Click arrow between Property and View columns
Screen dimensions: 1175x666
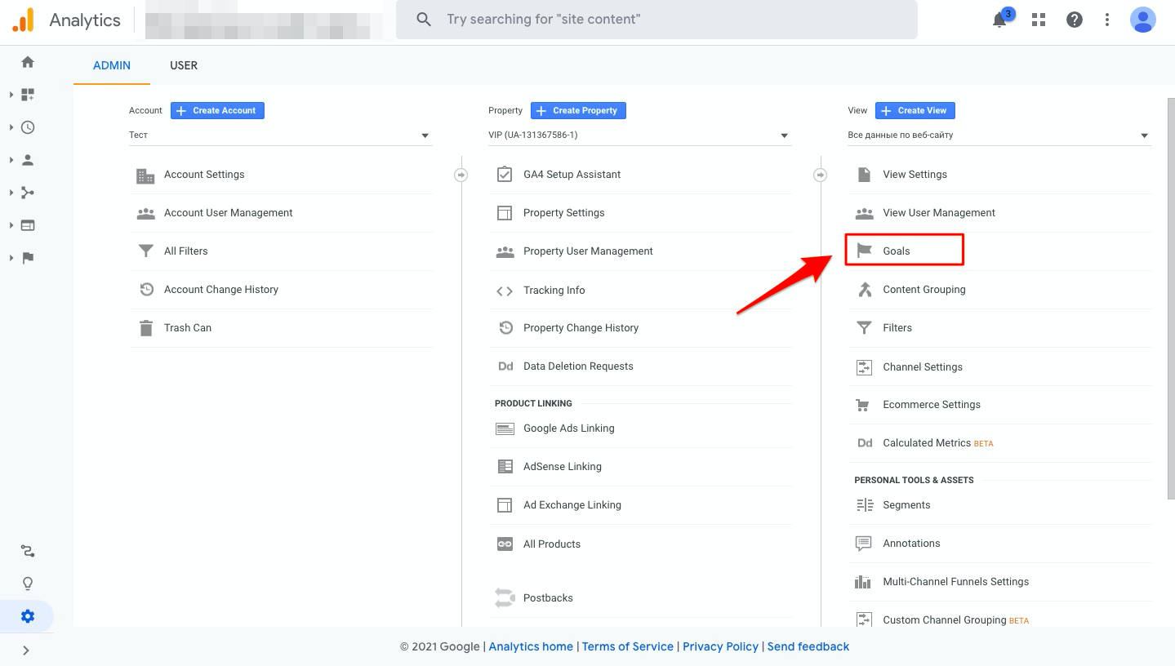(821, 175)
